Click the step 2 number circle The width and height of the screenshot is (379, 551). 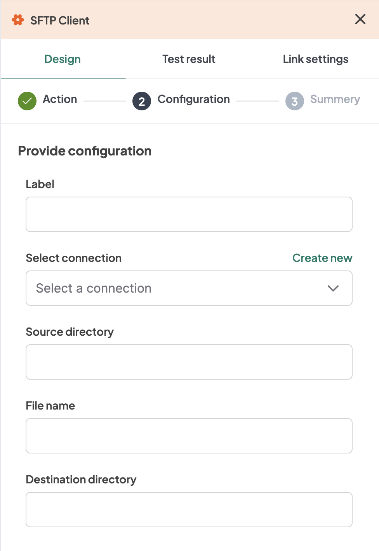click(142, 101)
